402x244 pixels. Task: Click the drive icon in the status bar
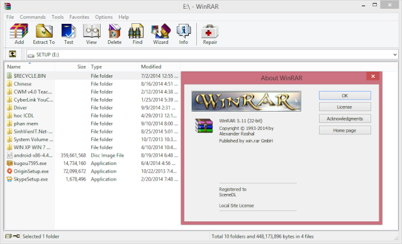[x=8, y=236]
